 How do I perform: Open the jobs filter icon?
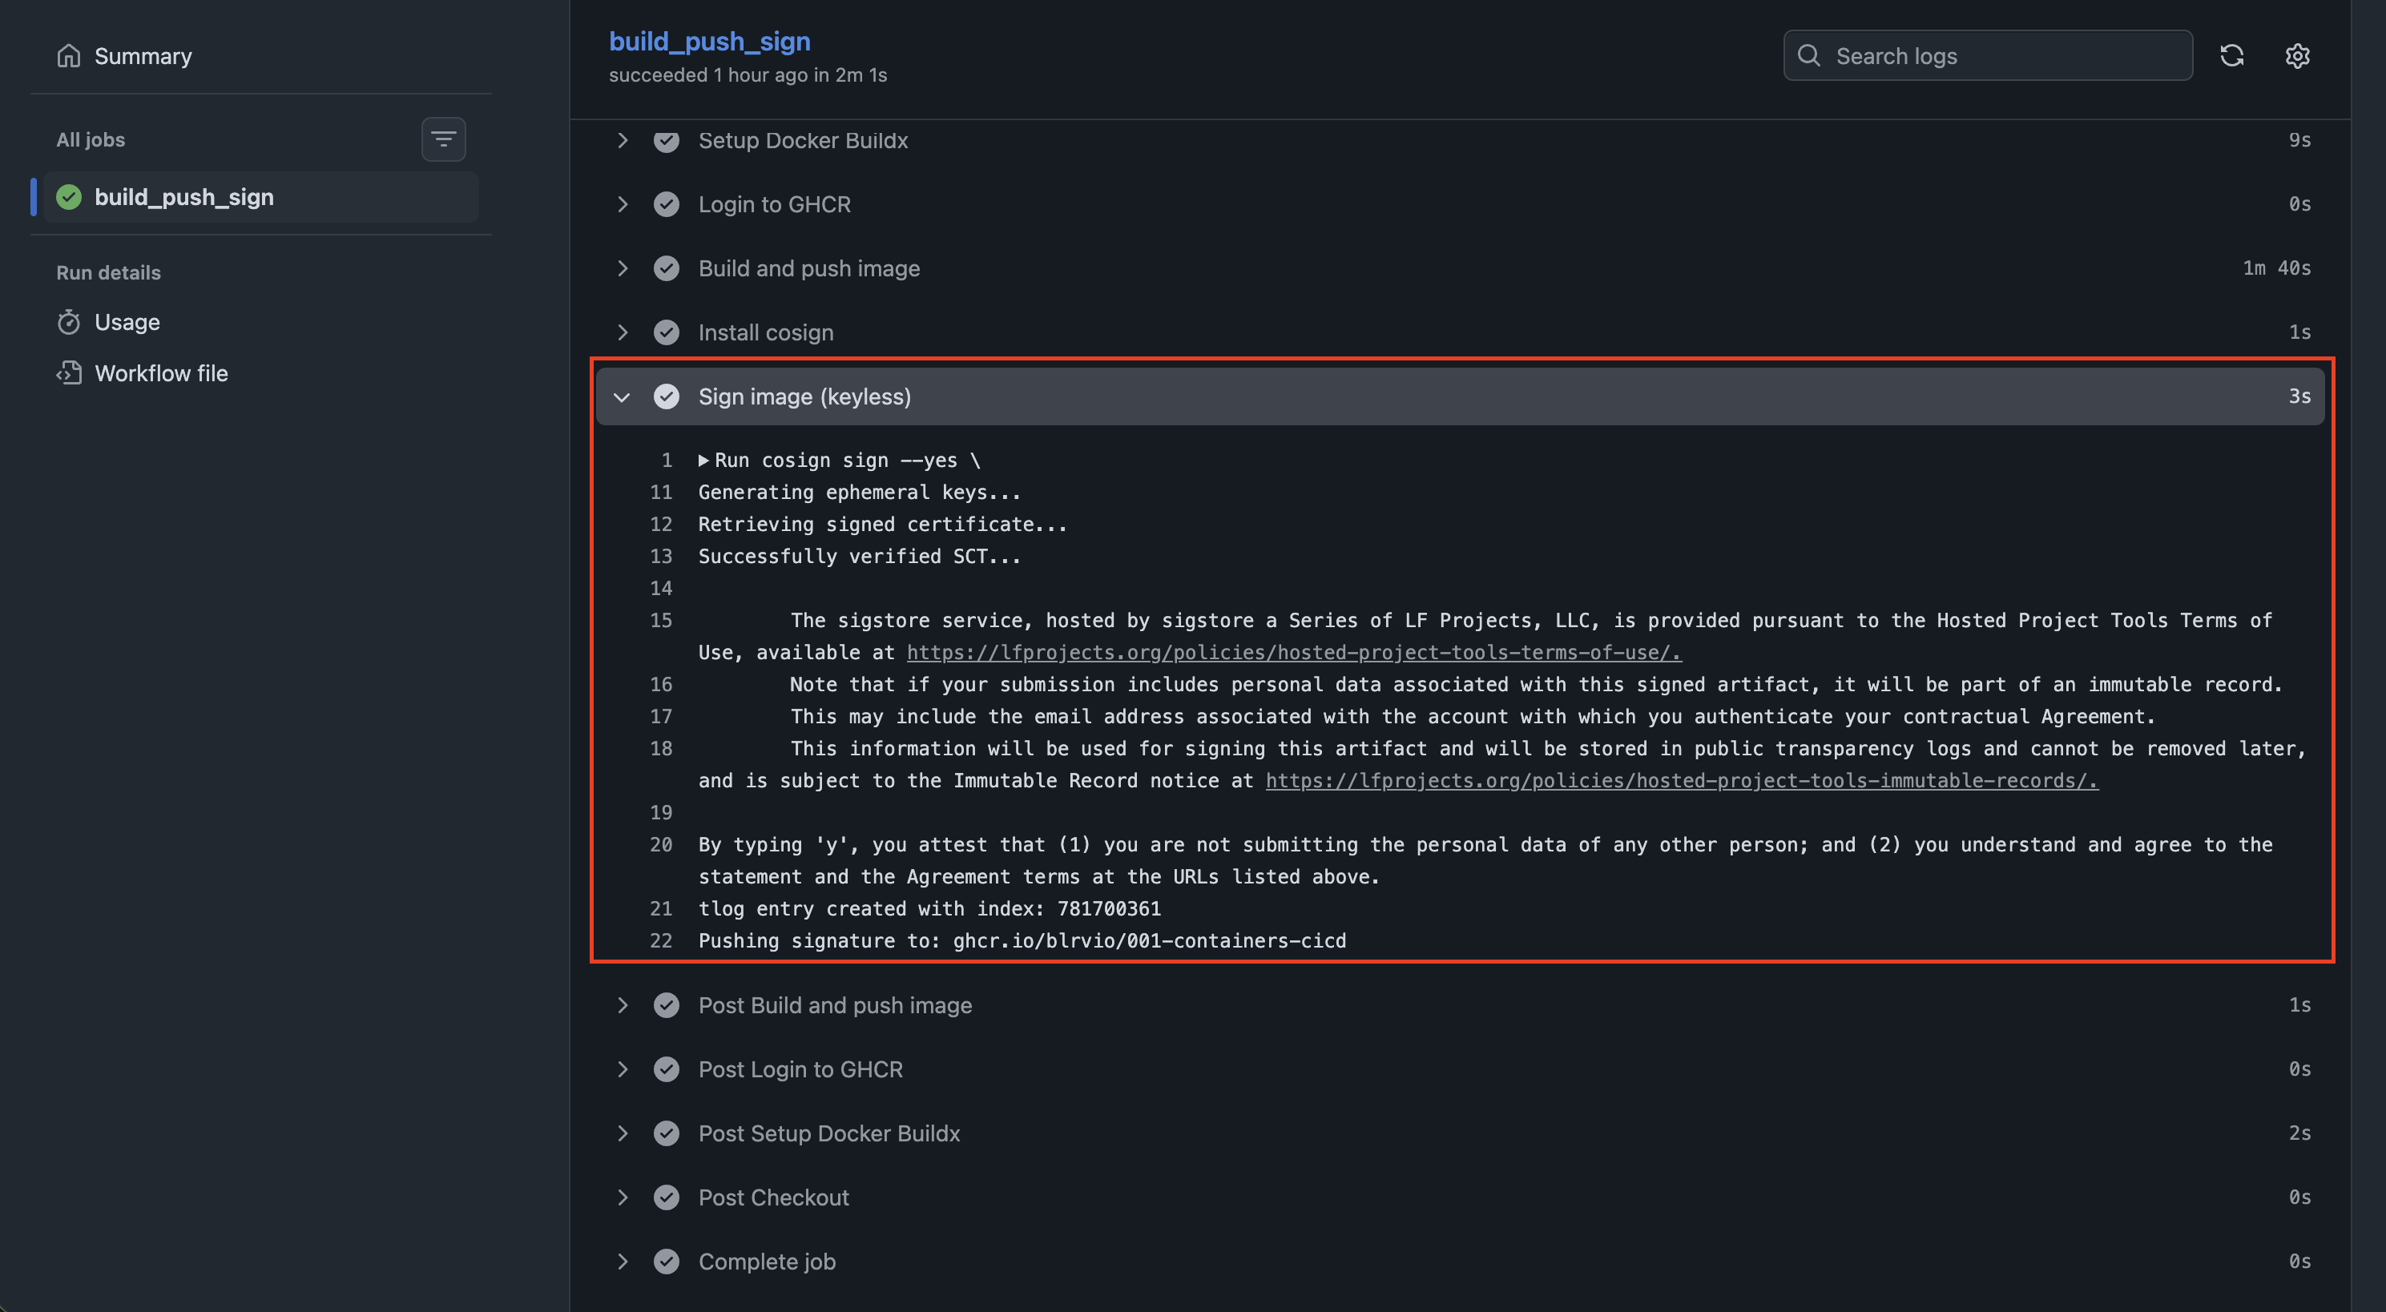[x=443, y=139]
